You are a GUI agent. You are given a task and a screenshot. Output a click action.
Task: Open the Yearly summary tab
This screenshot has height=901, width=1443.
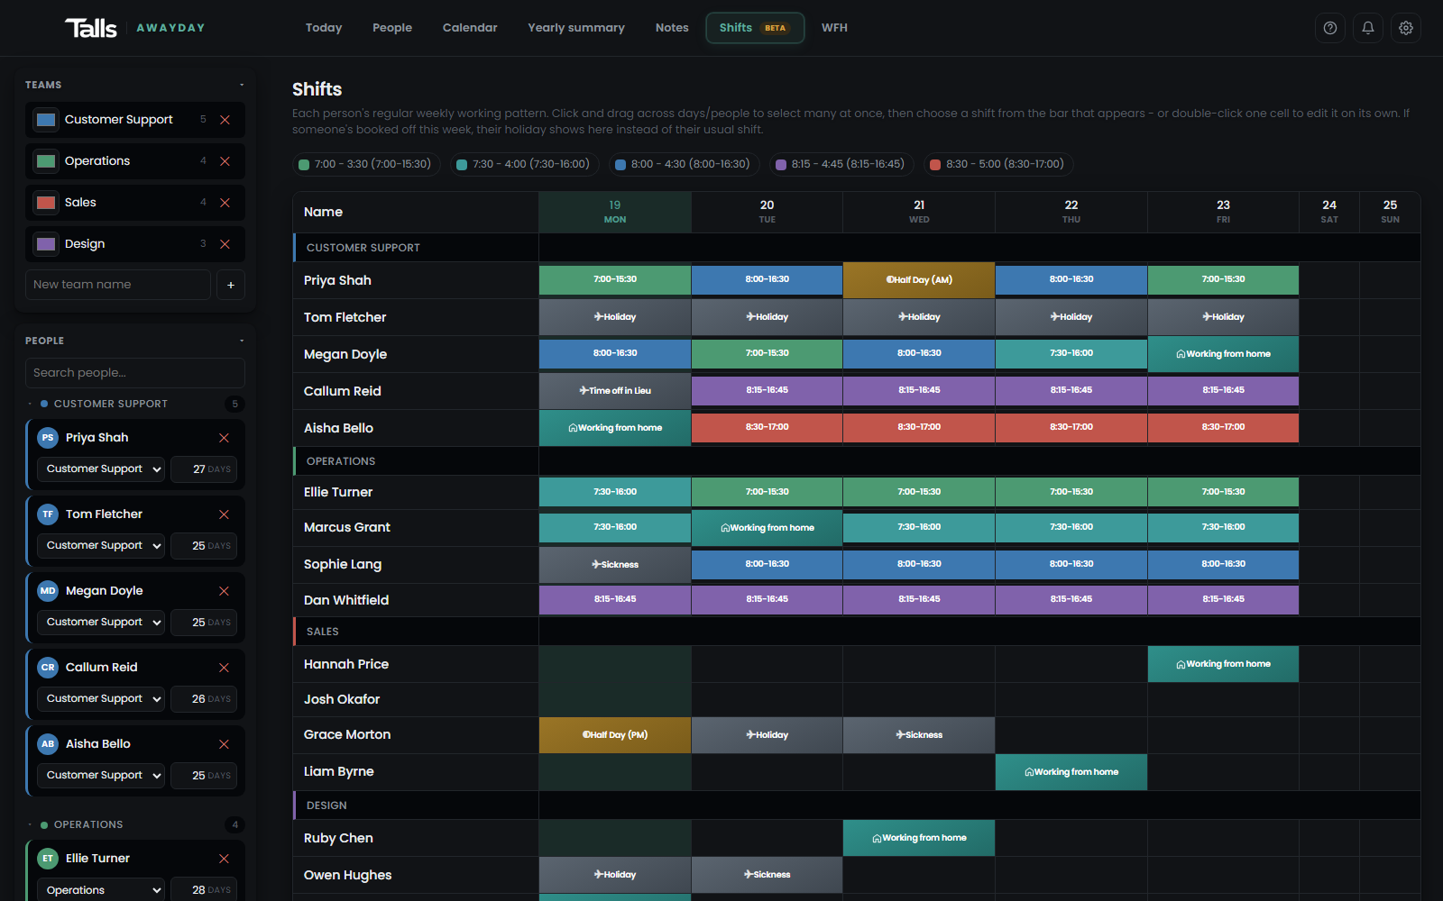point(576,28)
